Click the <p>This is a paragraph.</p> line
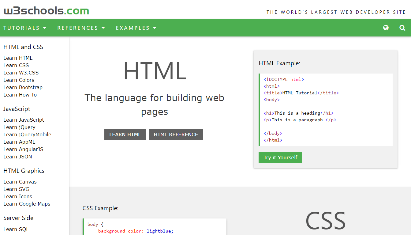The height and width of the screenshot is (235, 411). click(300, 120)
